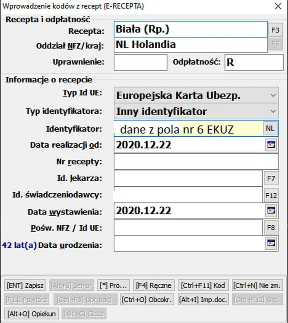Click the [*] Pro... button
The width and height of the screenshot is (288, 323).
(x=113, y=286)
